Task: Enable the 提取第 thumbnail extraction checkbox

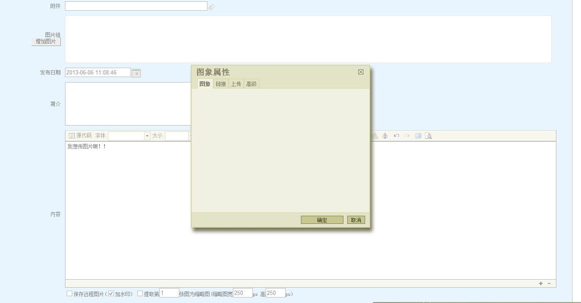Action: click(140, 294)
